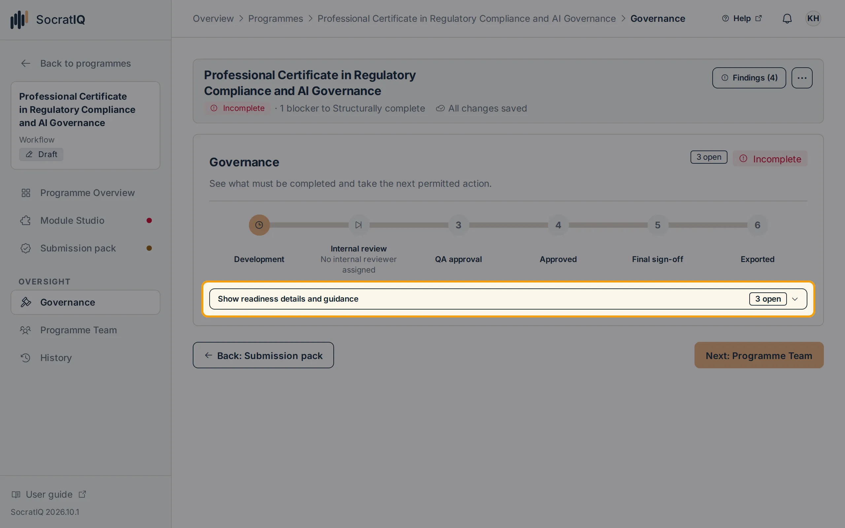Click the "SocratIQ 2026.10.1" version text
This screenshot has height=528, width=845.
pos(45,512)
